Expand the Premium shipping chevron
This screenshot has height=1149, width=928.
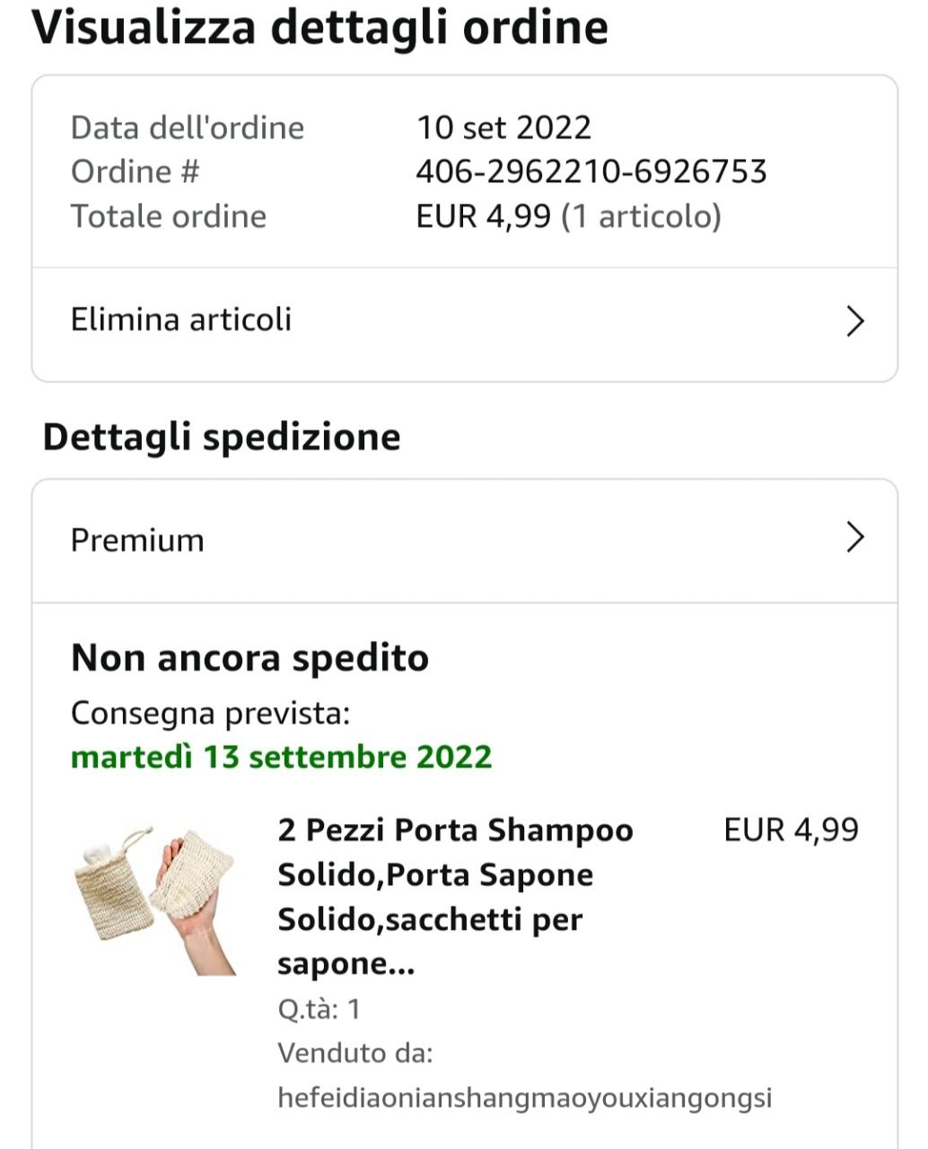tap(854, 539)
